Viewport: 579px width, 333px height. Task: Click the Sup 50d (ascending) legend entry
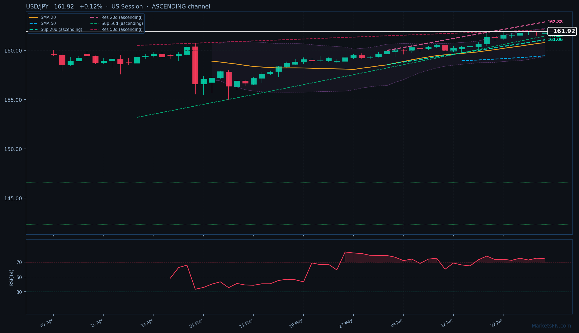tap(116, 24)
